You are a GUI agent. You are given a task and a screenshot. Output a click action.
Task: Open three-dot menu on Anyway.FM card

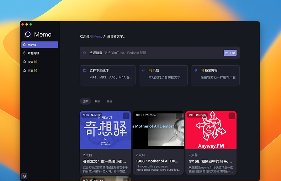[232, 116]
